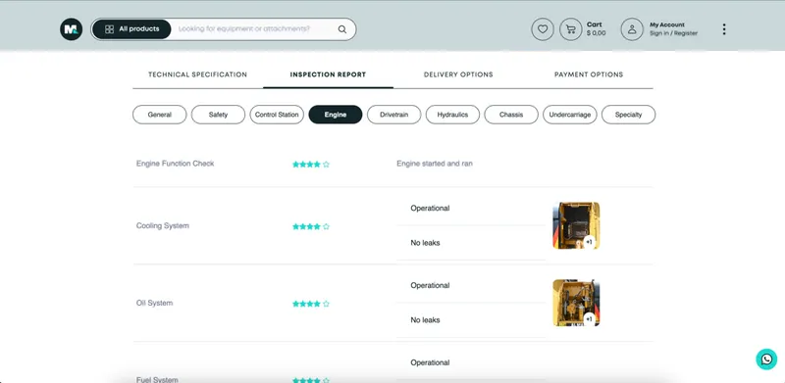Screen dimensions: 785x383
Task: Select the Undercarriage category pill
Action: pos(570,115)
